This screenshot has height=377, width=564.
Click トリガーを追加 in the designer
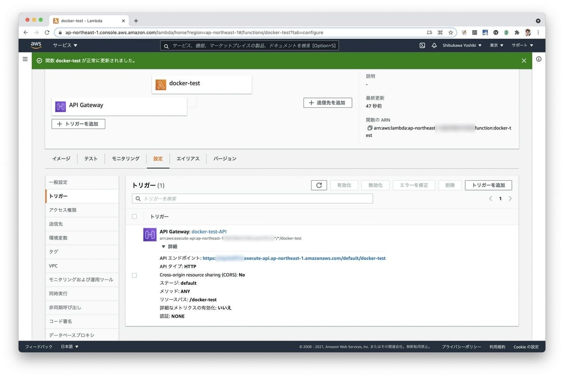click(78, 124)
